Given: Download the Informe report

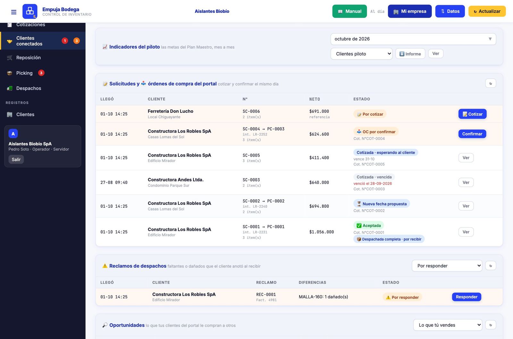Looking at the screenshot, I should (x=410, y=54).
